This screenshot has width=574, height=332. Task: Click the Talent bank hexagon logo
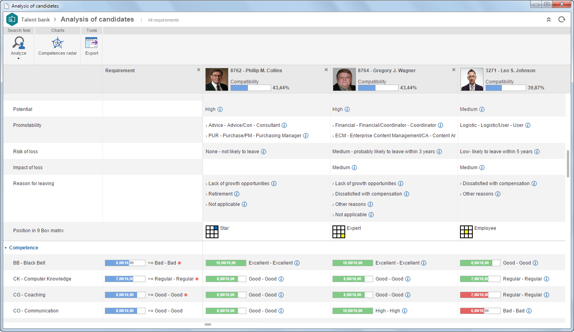click(12, 19)
